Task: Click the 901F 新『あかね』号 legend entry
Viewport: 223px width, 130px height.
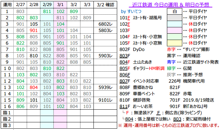Action: [189, 106]
